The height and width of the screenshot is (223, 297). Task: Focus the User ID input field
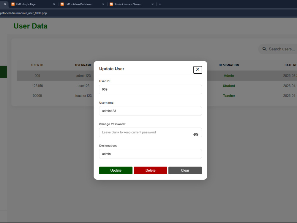tap(150, 89)
